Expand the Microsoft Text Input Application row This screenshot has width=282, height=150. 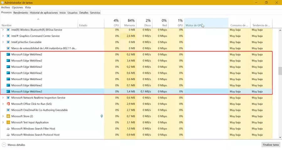click(3, 122)
